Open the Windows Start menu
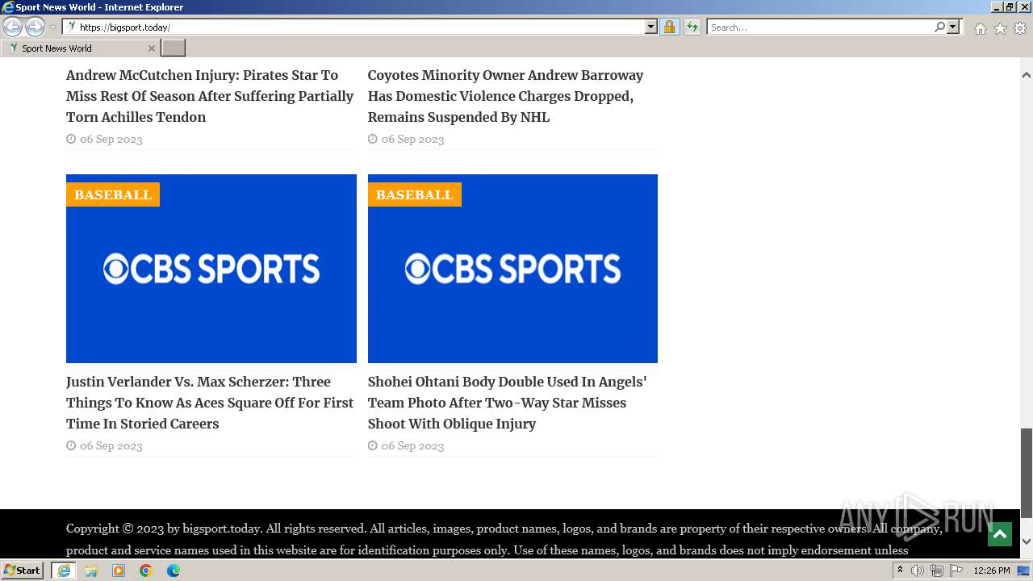This screenshot has width=1033, height=581. pyautogui.click(x=23, y=571)
